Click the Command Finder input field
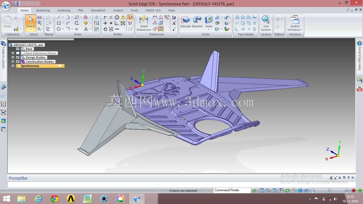 click(x=232, y=190)
